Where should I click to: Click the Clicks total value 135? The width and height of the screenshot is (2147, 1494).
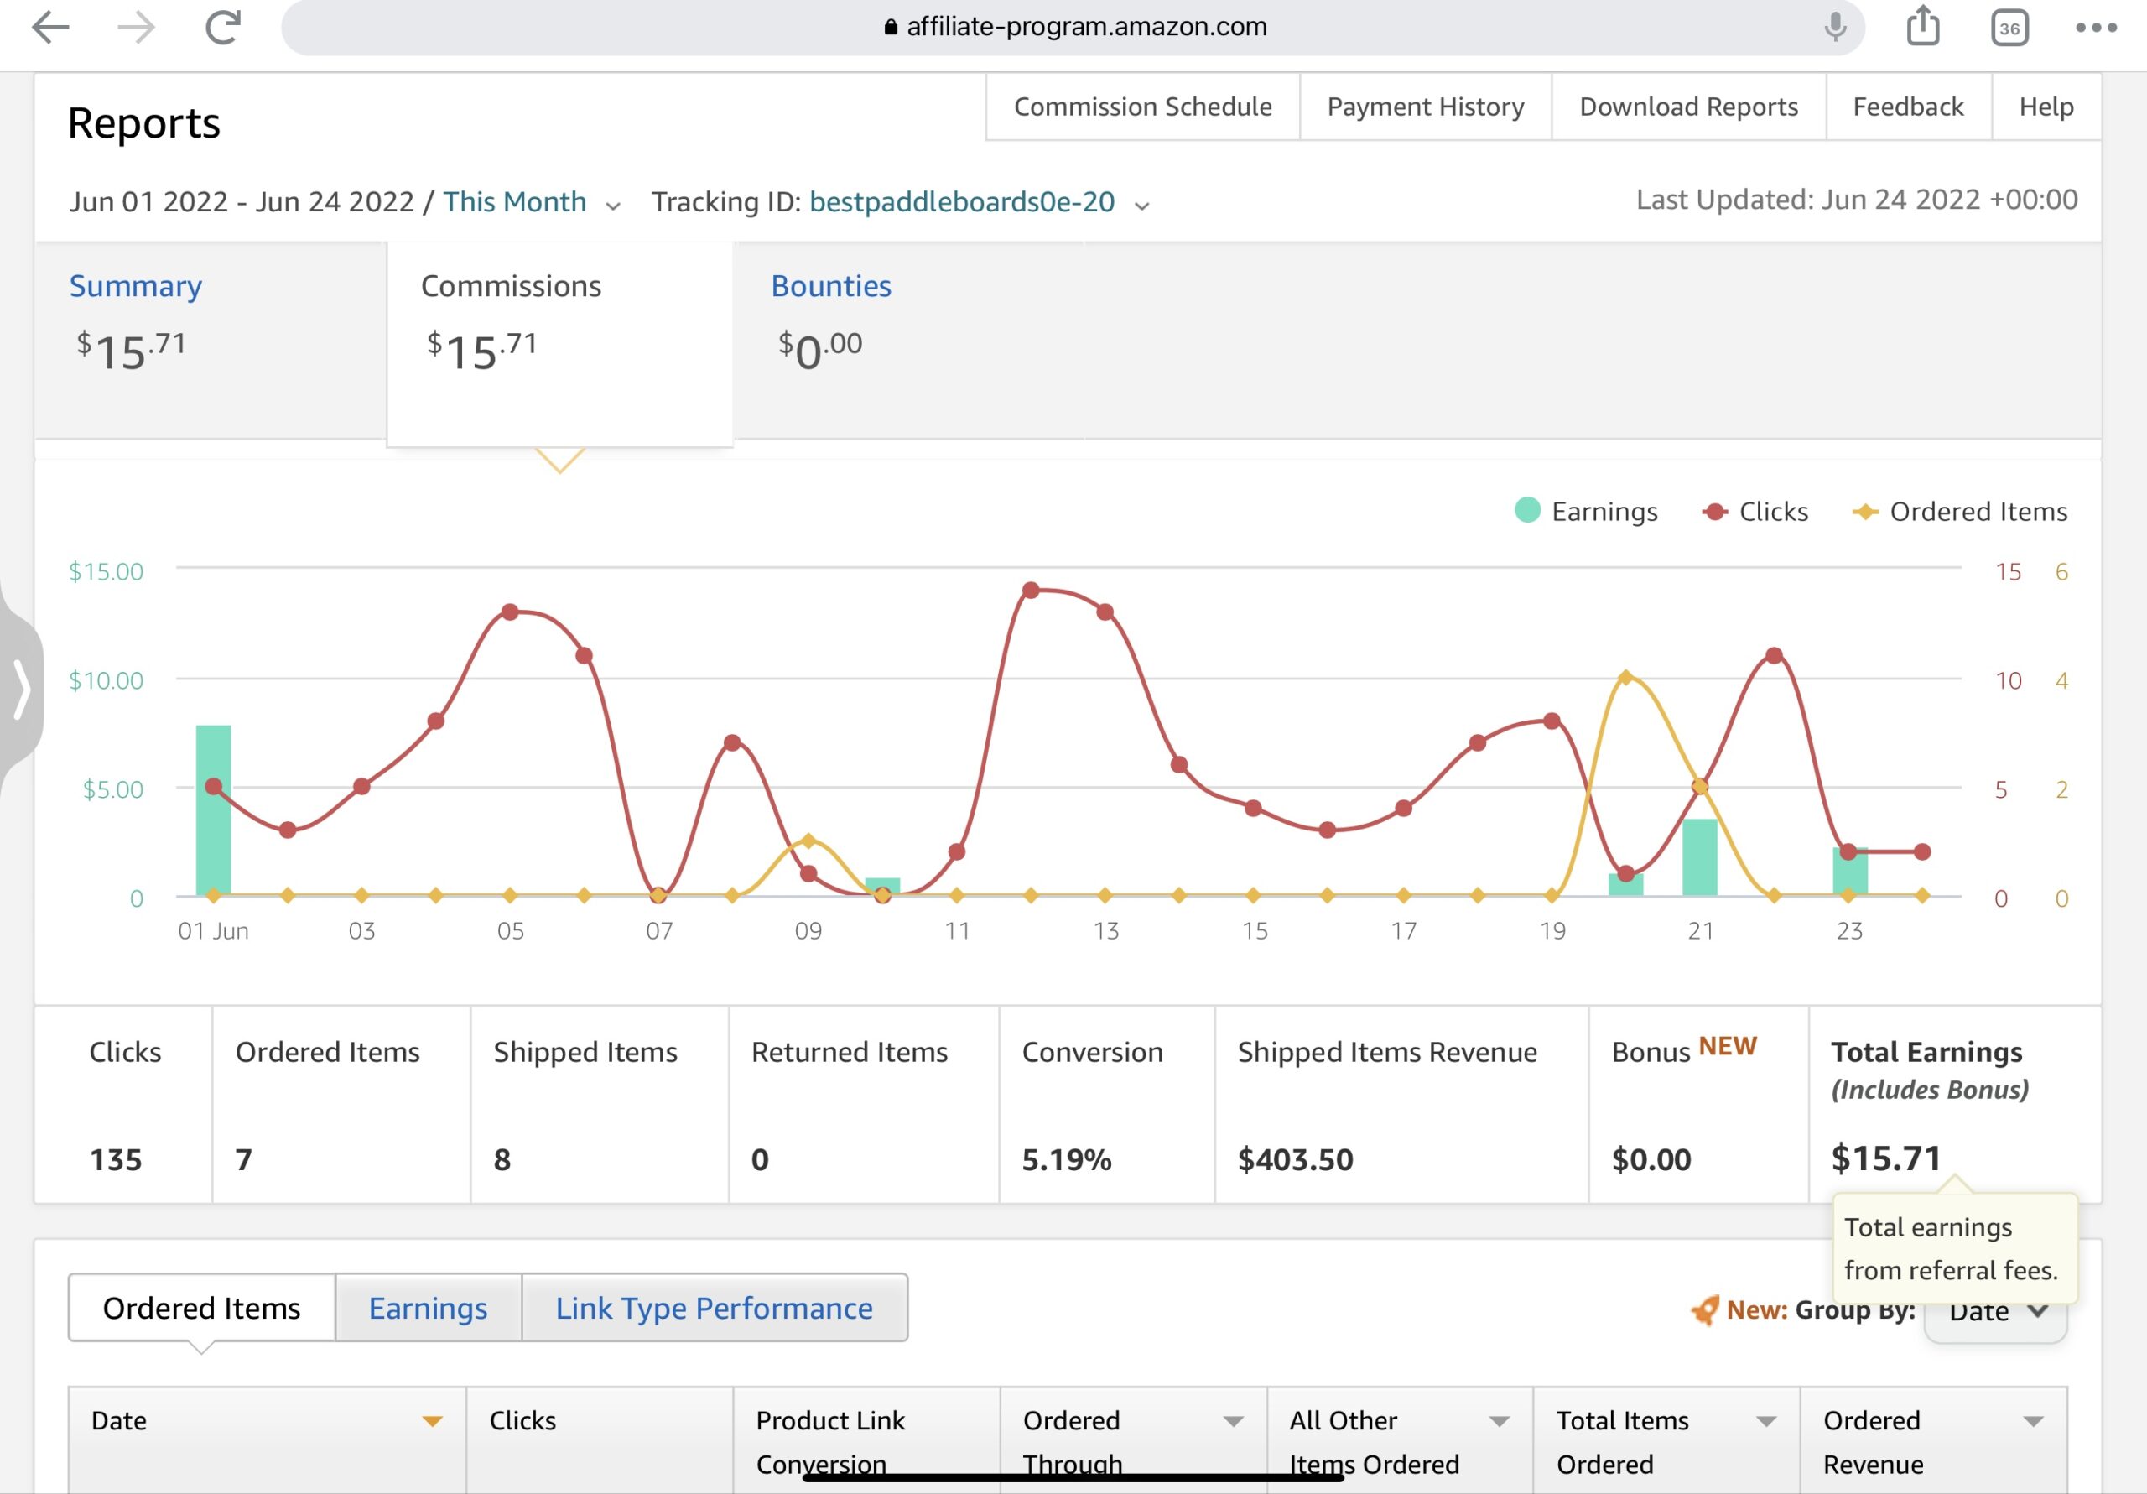click(115, 1160)
